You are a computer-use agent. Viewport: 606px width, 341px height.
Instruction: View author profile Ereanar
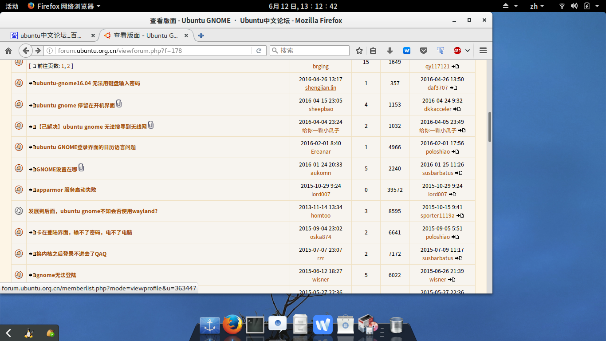pyautogui.click(x=321, y=151)
